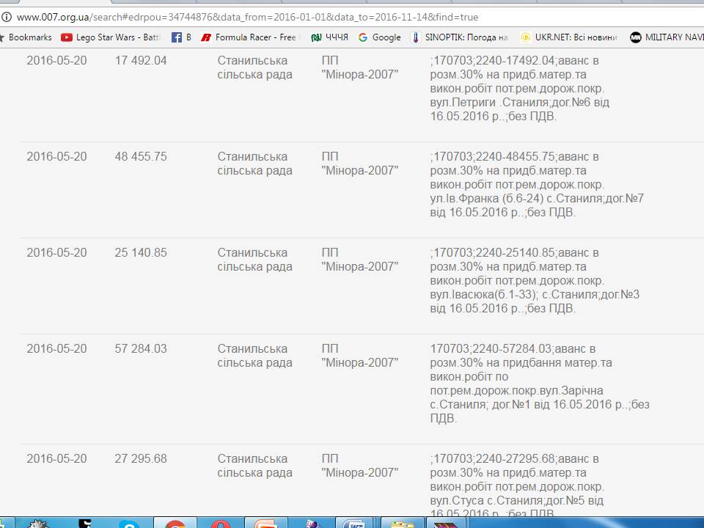Click the date in the 48 455.75 row
704x528 pixels.
pyautogui.click(x=56, y=156)
